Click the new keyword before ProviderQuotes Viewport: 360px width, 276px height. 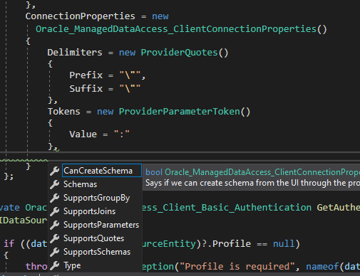[127, 53]
